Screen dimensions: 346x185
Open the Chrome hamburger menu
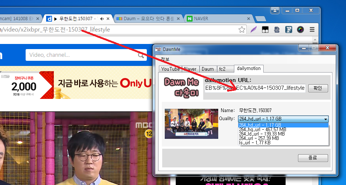pyautogui.click(x=312, y=30)
